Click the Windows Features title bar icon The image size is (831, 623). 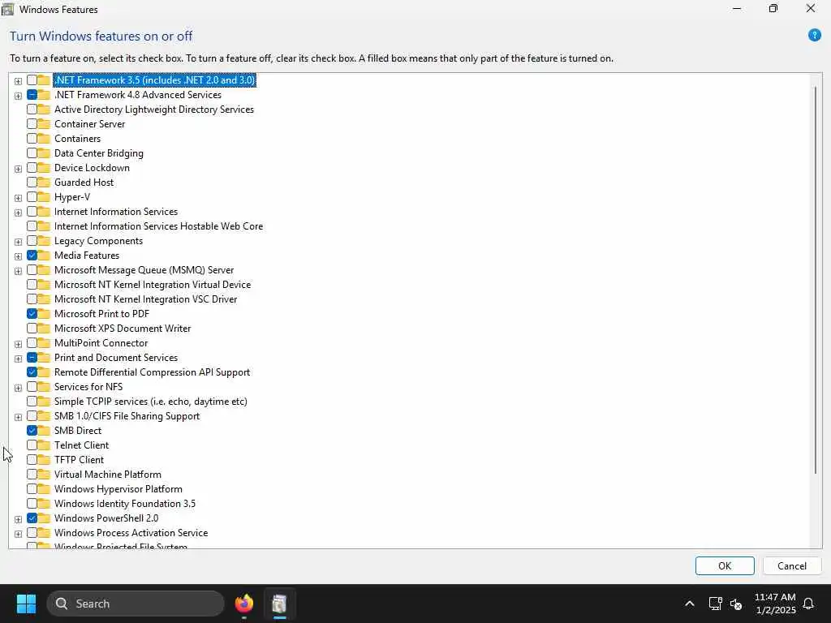coord(7,9)
